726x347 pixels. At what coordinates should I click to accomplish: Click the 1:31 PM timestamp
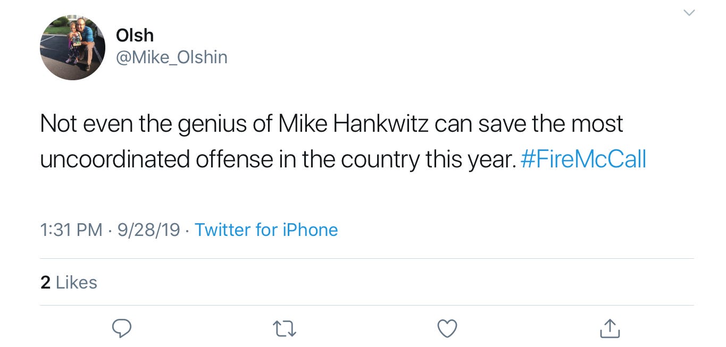(x=71, y=230)
